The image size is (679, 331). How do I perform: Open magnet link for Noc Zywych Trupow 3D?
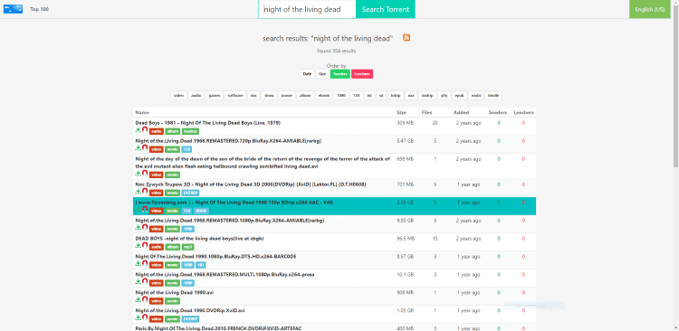tap(145, 191)
